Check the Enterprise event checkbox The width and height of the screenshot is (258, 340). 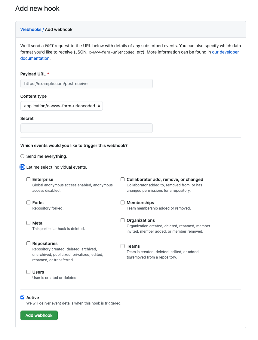tap(28, 179)
